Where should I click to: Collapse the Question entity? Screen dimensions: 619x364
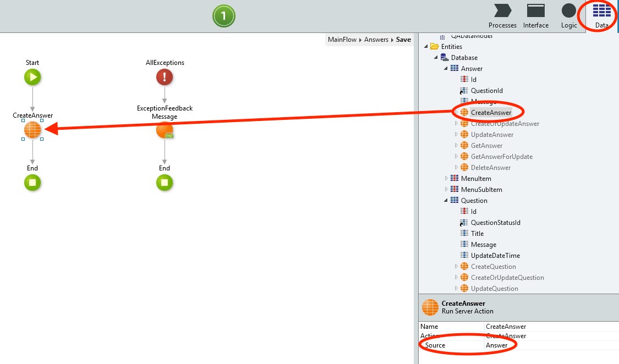pyautogui.click(x=446, y=200)
